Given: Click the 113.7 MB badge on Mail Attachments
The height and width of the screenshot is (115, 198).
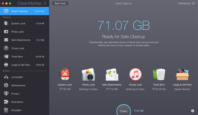Looking at the screenshot, I should click(40, 40).
